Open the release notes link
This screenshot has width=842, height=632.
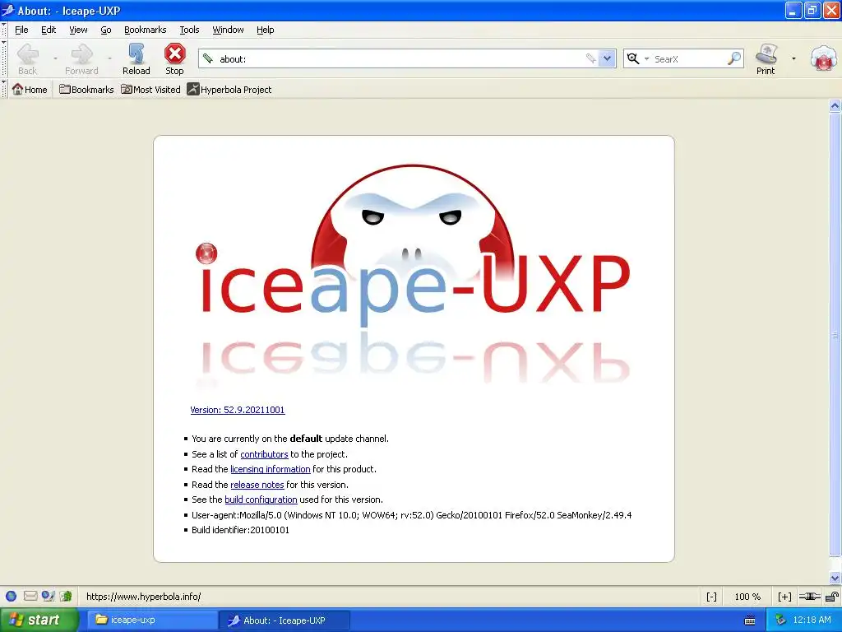[257, 485]
